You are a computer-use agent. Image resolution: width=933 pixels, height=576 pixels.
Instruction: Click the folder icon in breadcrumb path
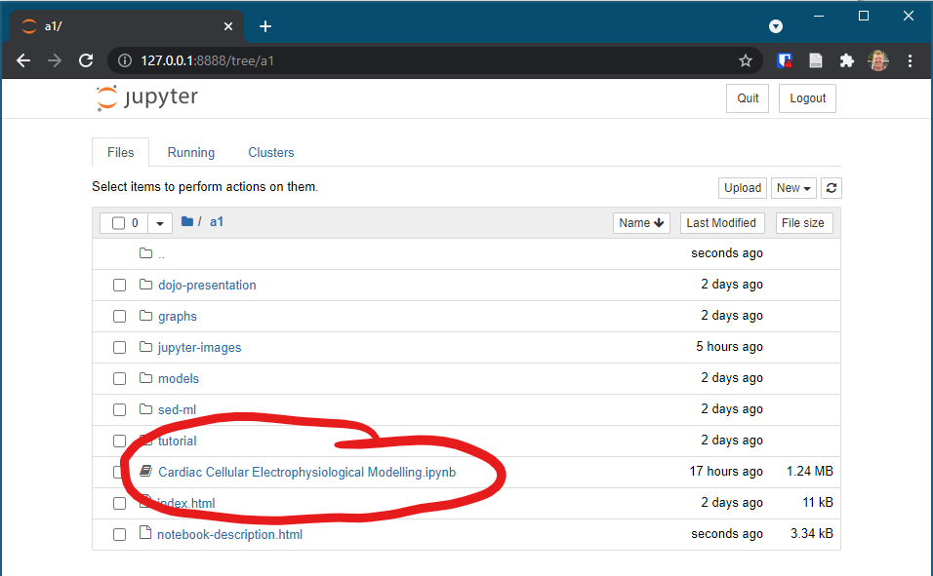[x=187, y=222]
